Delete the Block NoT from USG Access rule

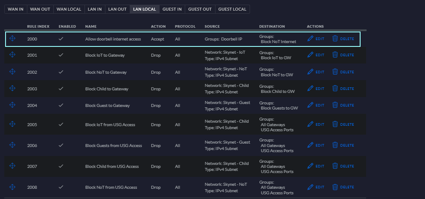click(343, 187)
